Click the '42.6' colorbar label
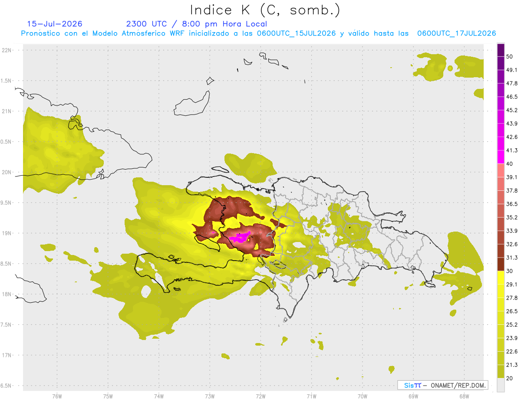521x402 pixels. [x=511, y=137]
